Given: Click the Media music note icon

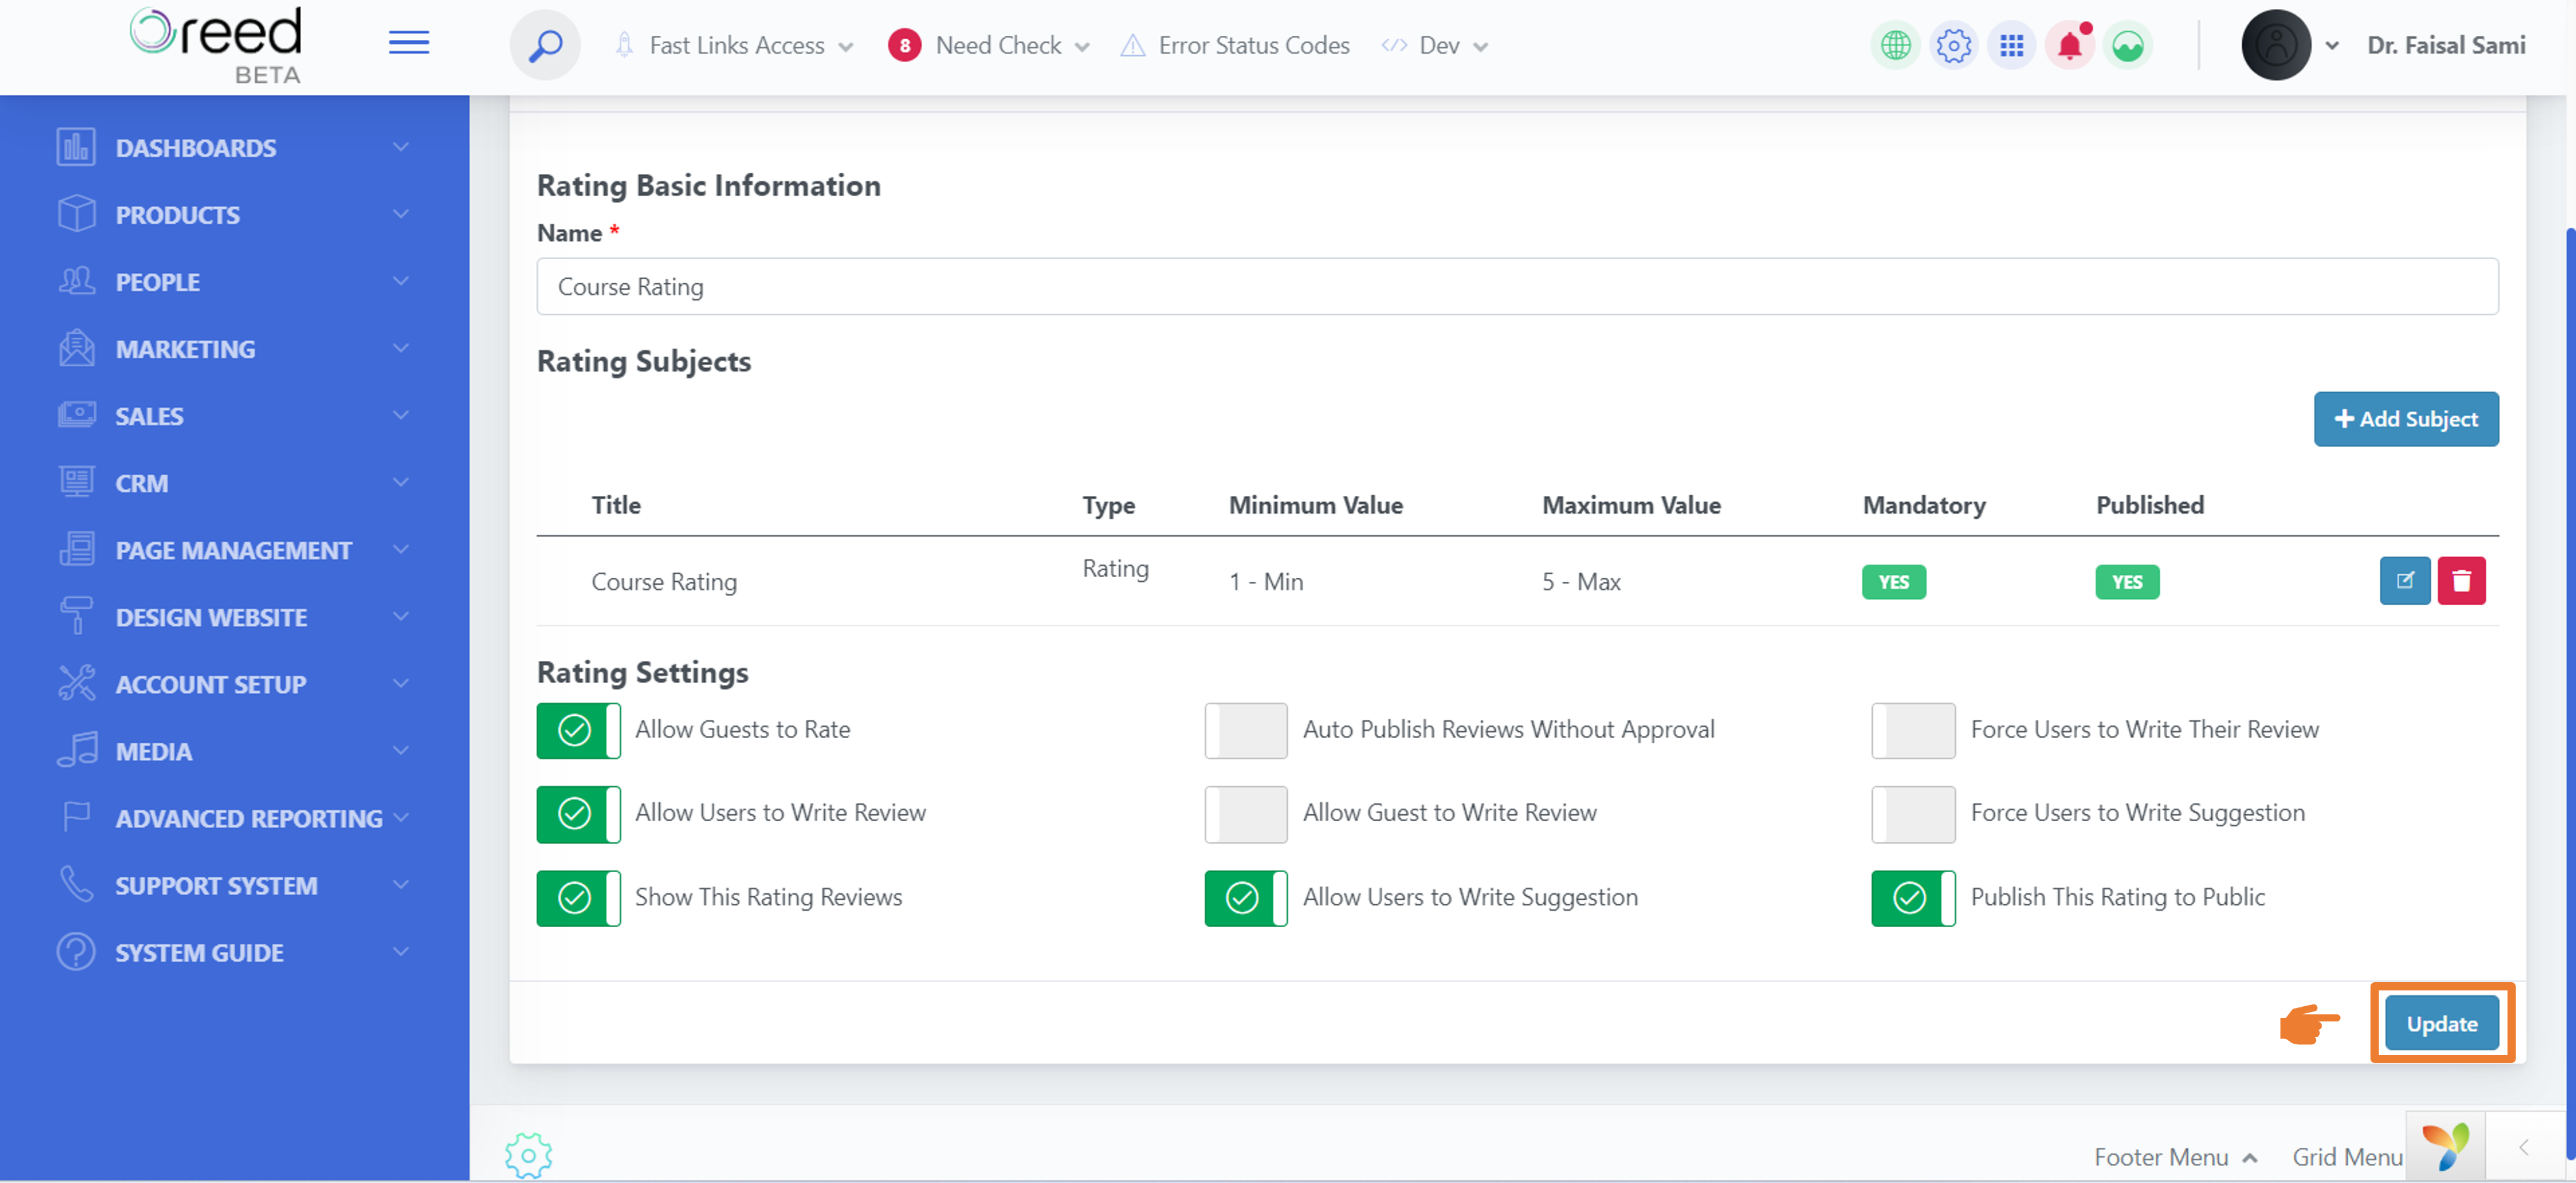Looking at the screenshot, I should click(x=76, y=750).
